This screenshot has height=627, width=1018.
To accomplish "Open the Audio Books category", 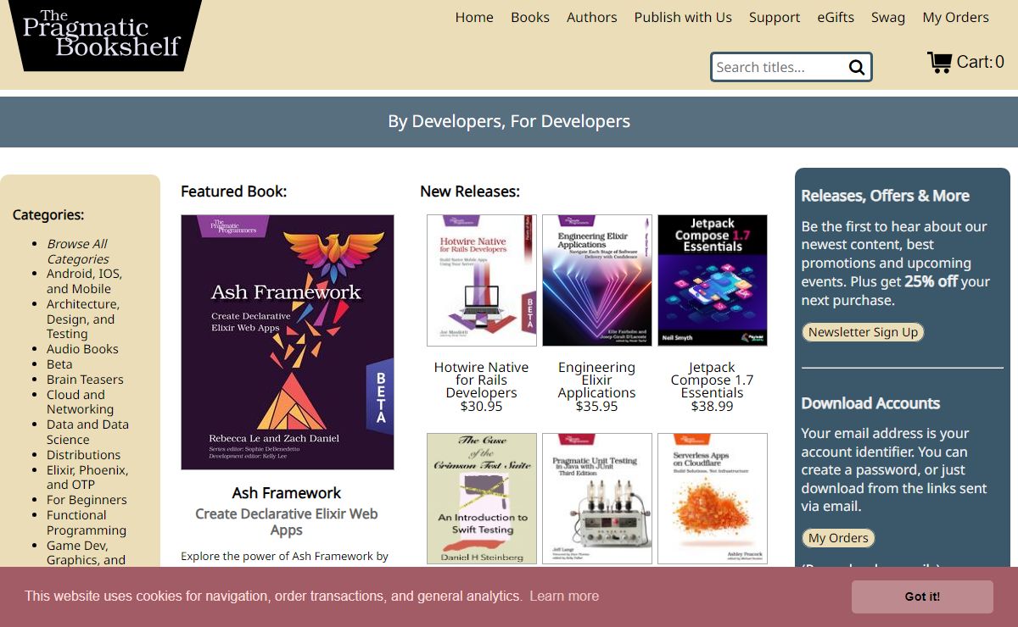I will click(x=82, y=349).
